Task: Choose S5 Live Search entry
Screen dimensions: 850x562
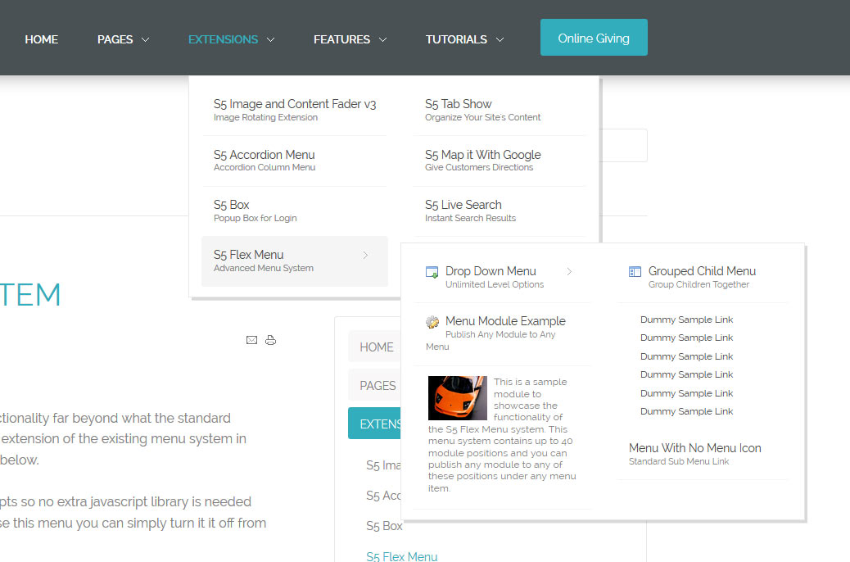Action: click(x=463, y=205)
